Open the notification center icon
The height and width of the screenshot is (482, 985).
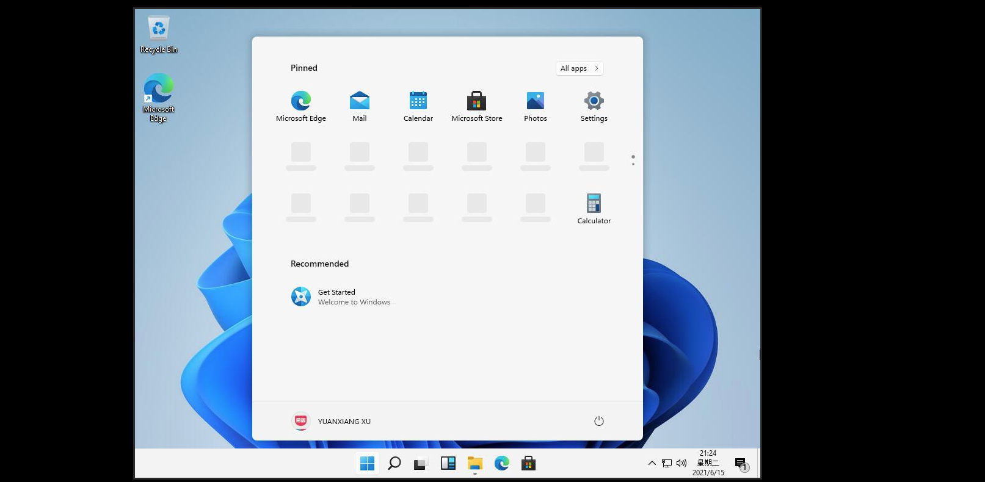click(x=741, y=464)
